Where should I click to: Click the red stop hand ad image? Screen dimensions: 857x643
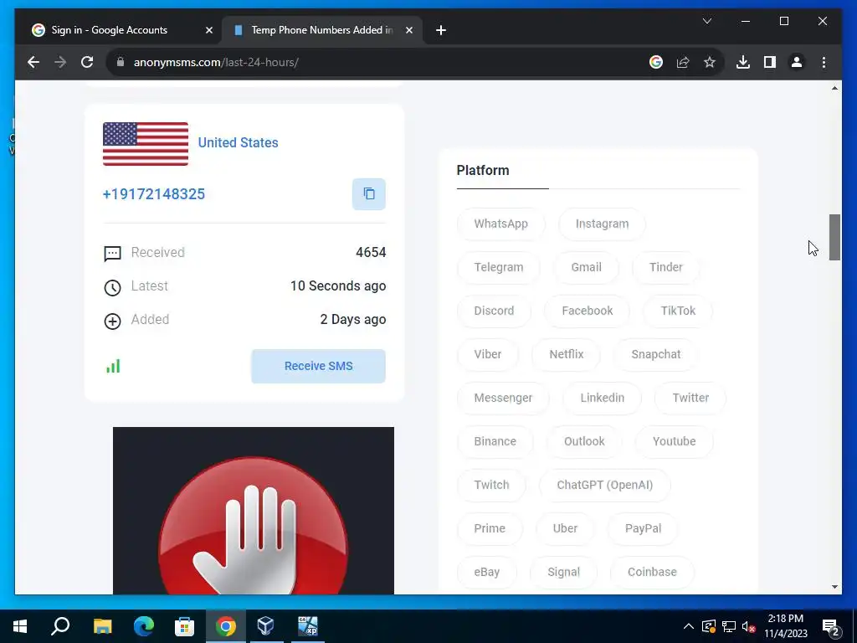click(x=254, y=511)
